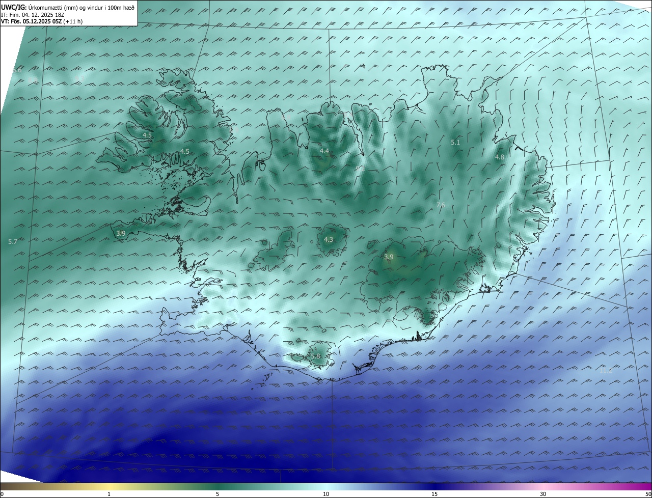The width and height of the screenshot is (652, 498).
Task: Click the 15 tick on the color scale
Action: click(x=434, y=494)
